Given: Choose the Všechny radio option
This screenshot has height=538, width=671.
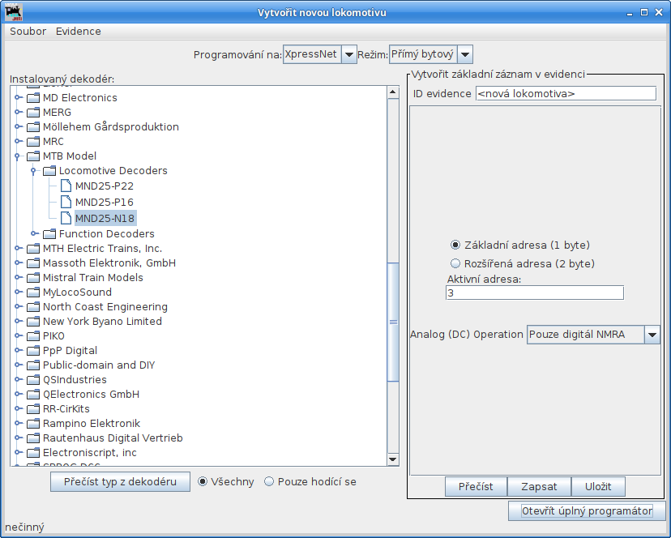Looking at the screenshot, I should (203, 482).
